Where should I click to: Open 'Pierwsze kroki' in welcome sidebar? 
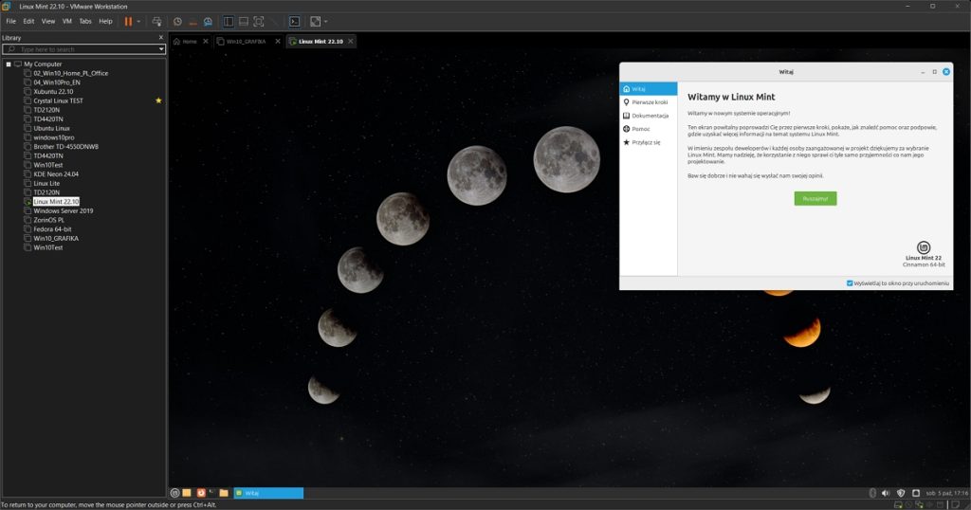[650, 101]
